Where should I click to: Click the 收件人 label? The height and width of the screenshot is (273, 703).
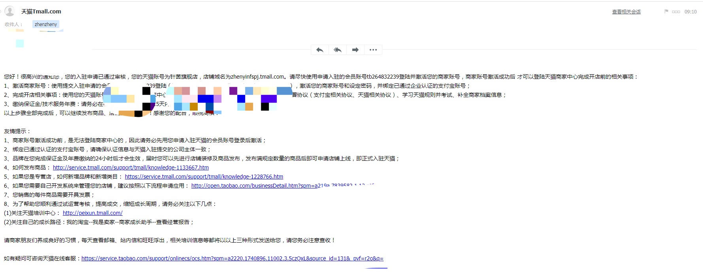[13, 24]
